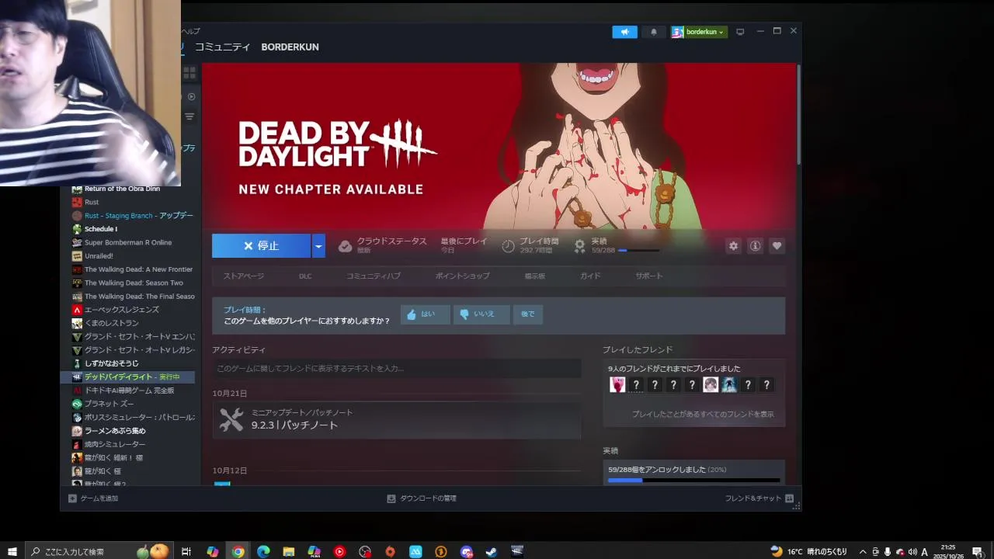Viewport: 994px width, 559px height.
Task: Click いいえ thumbs down button
Action: point(481,314)
